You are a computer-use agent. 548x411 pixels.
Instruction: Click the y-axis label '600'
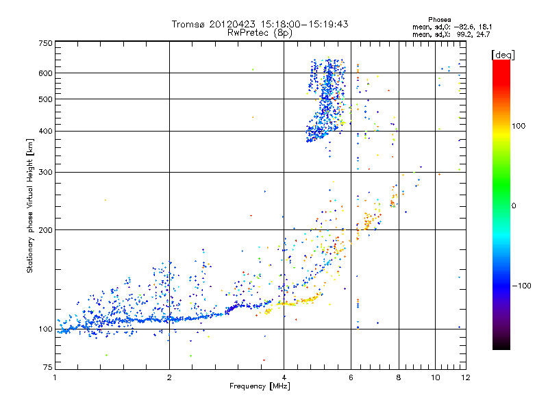click(x=45, y=73)
